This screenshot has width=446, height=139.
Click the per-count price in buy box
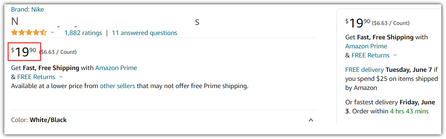[x=390, y=23]
